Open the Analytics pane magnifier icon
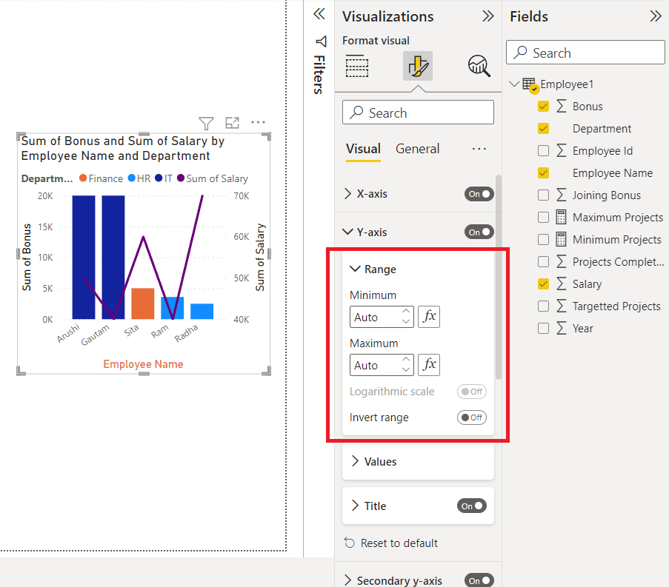 pos(479,66)
